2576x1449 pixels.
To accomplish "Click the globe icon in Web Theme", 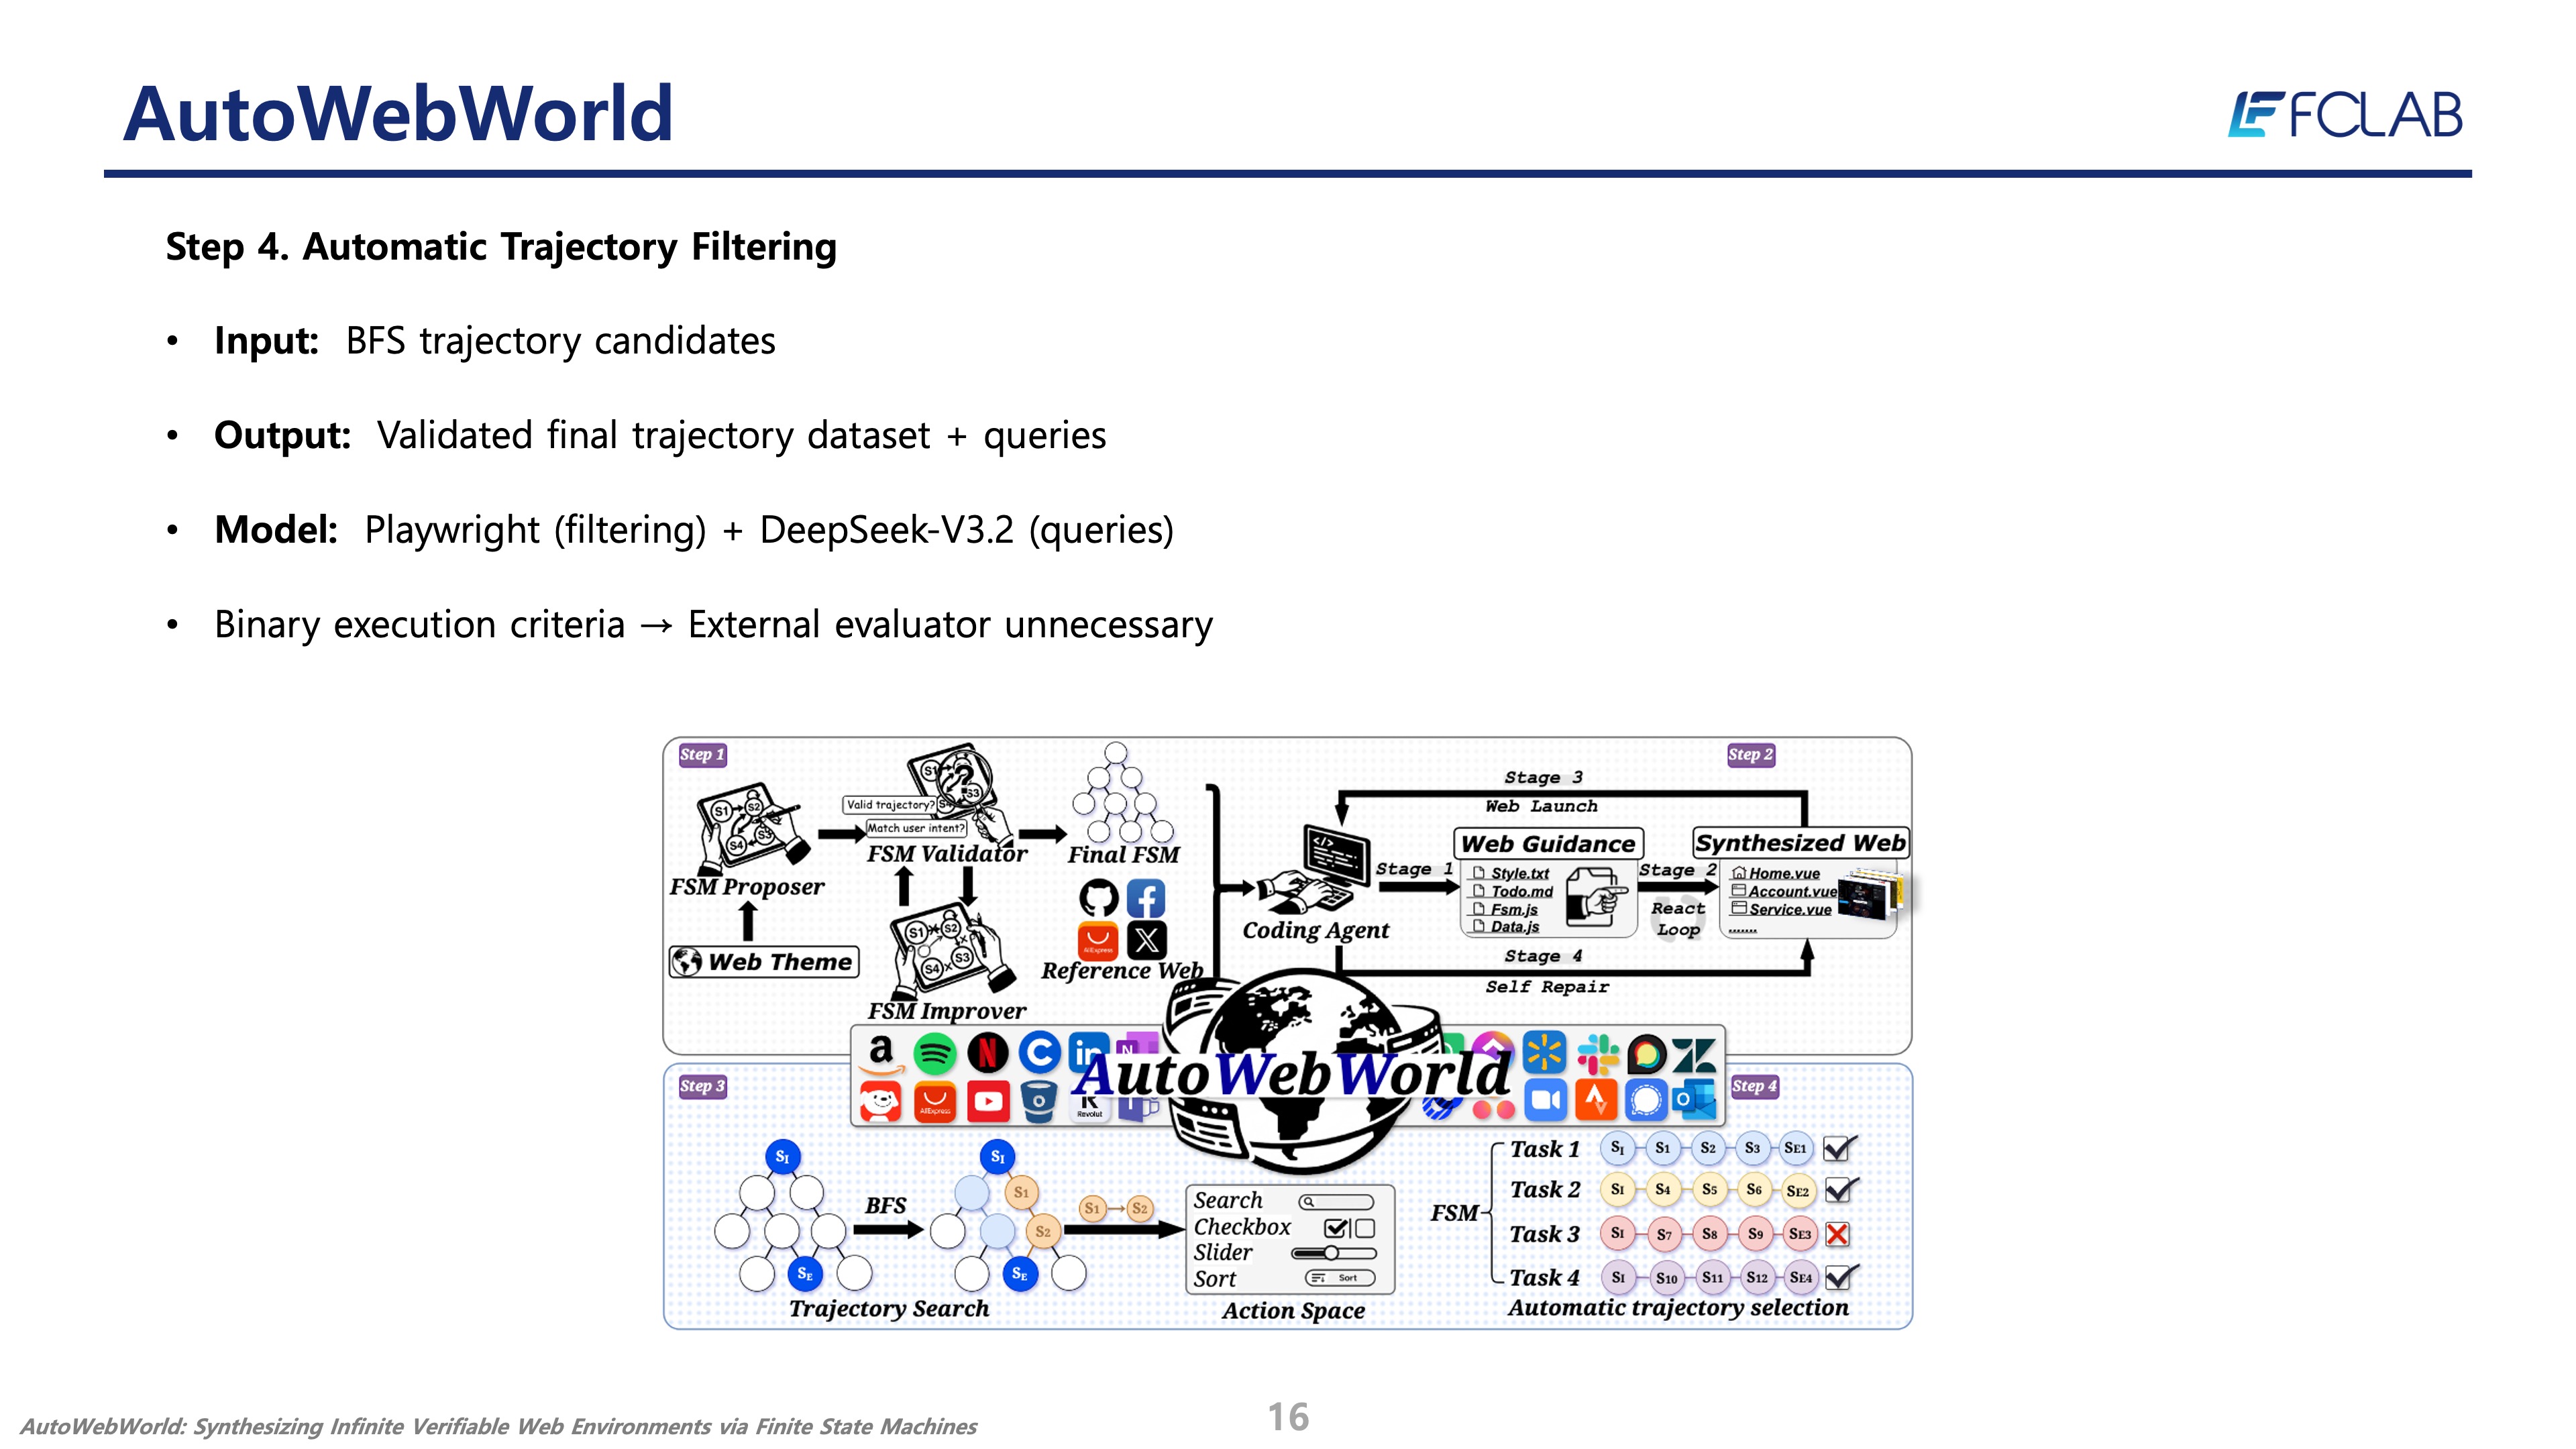I will pyautogui.click(x=687, y=962).
